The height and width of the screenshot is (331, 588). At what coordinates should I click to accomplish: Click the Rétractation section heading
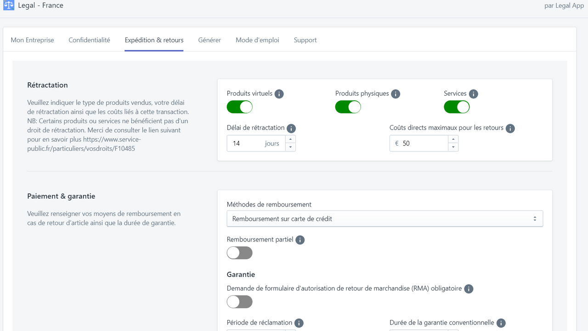point(47,85)
